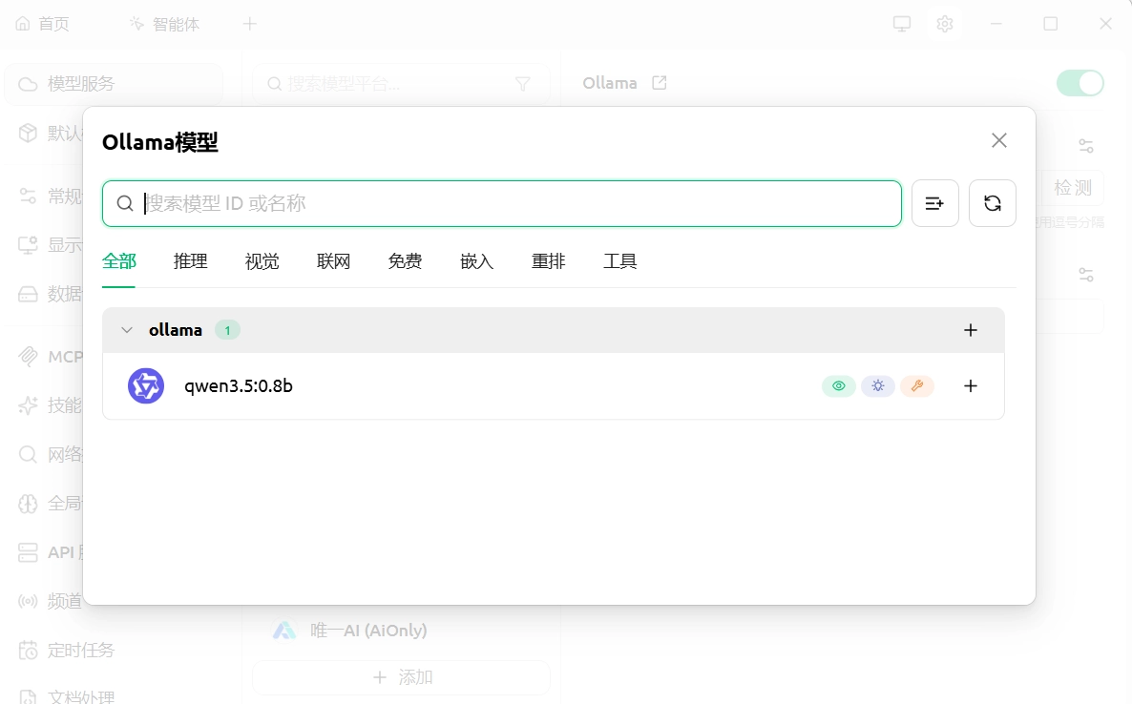The width and height of the screenshot is (1132, 704).
Task: Click the 检测 button
Action: pyautogui.click(x=1072, y=188)
